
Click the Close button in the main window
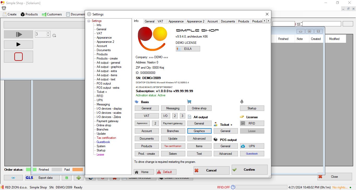click(335, 177)
